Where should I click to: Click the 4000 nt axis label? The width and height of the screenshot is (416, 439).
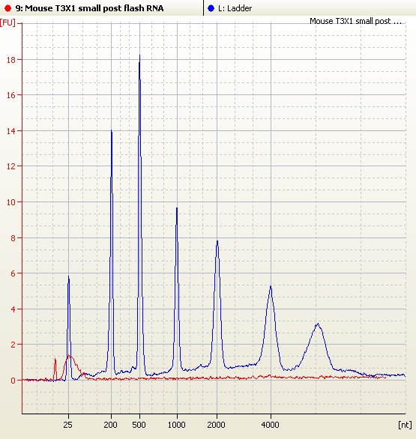pyautogui.click(x=270, y=425)
